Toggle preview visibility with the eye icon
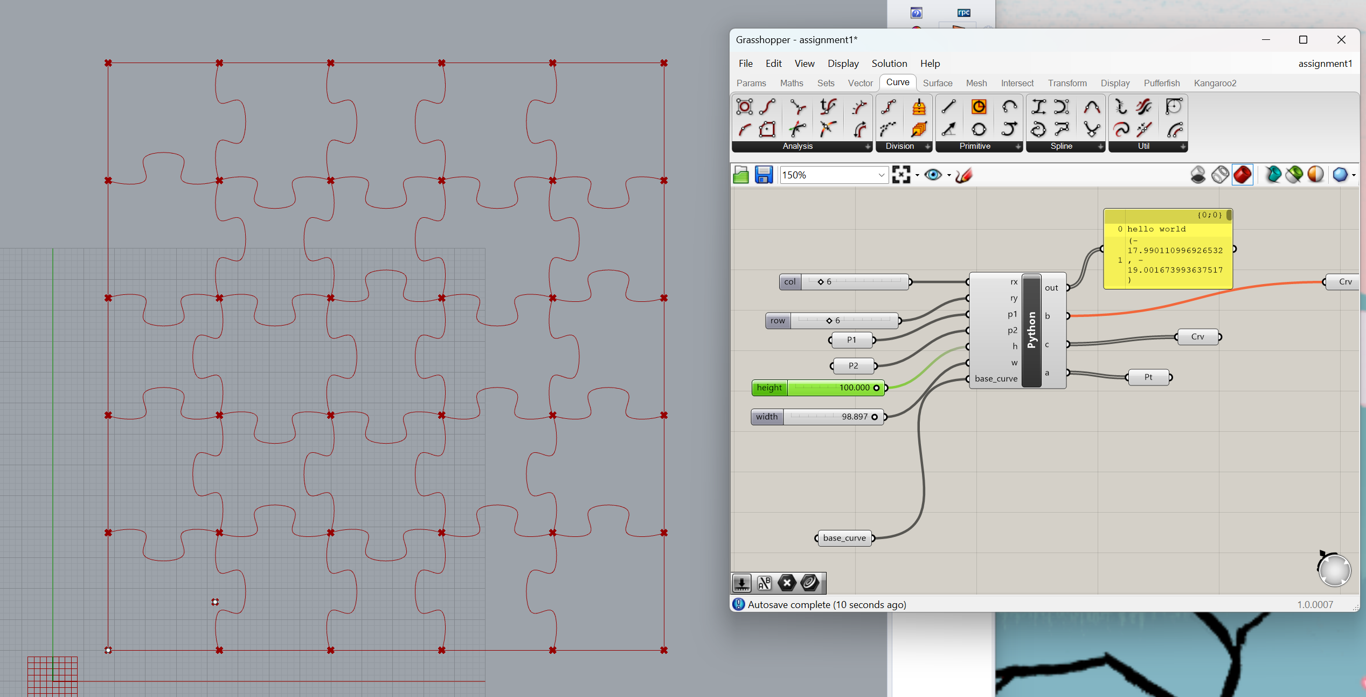The width and height of the screenshot is (1366, 697). [934, 175]
